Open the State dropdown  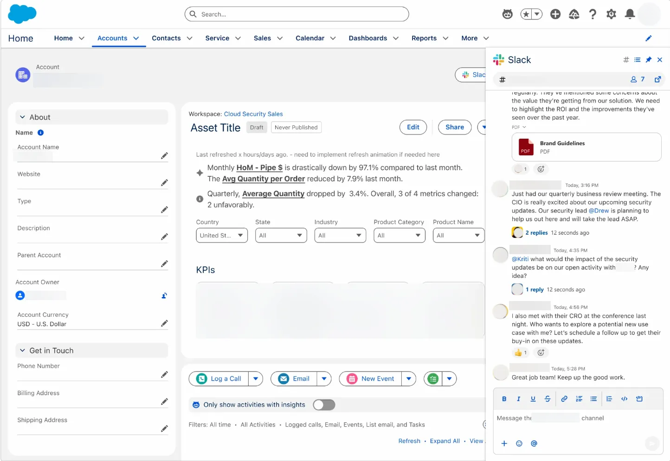tap(281, 236)
